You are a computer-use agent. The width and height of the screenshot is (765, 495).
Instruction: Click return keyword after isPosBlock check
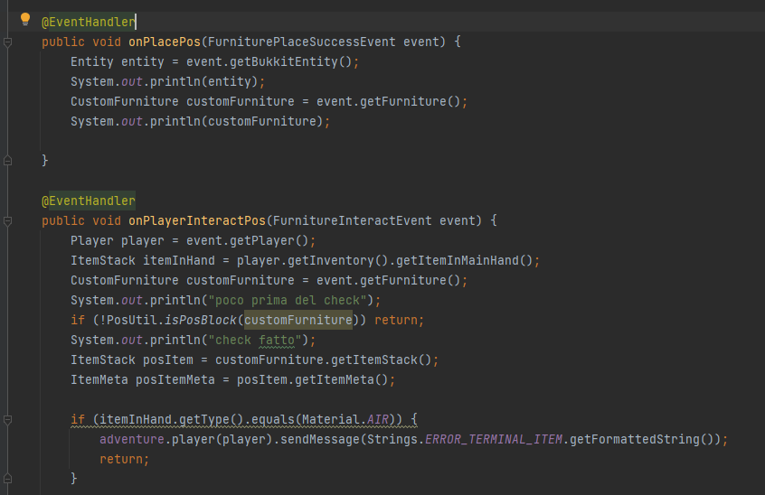(x=396, y=320)
